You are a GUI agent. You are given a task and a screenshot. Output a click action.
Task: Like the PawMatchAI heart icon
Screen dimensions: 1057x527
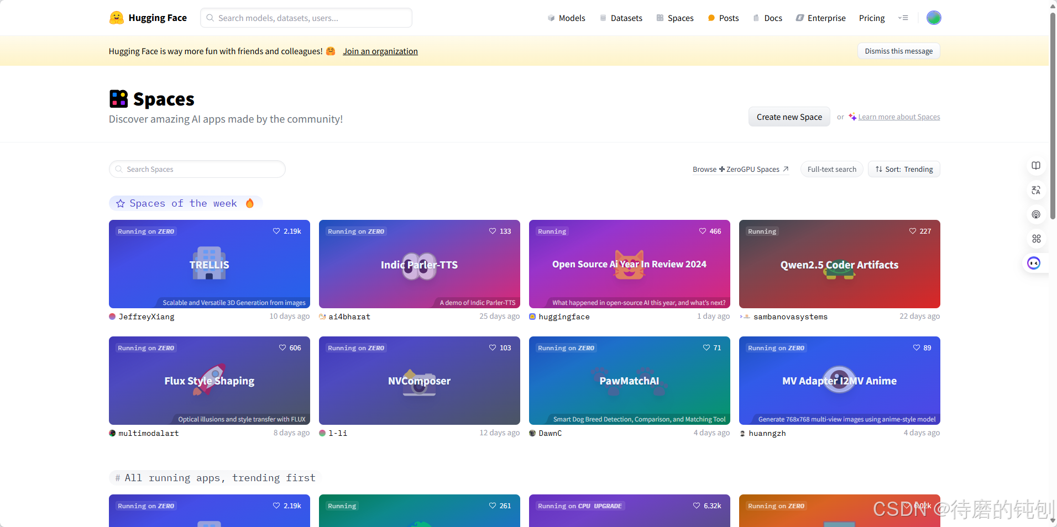coord(707,348)
